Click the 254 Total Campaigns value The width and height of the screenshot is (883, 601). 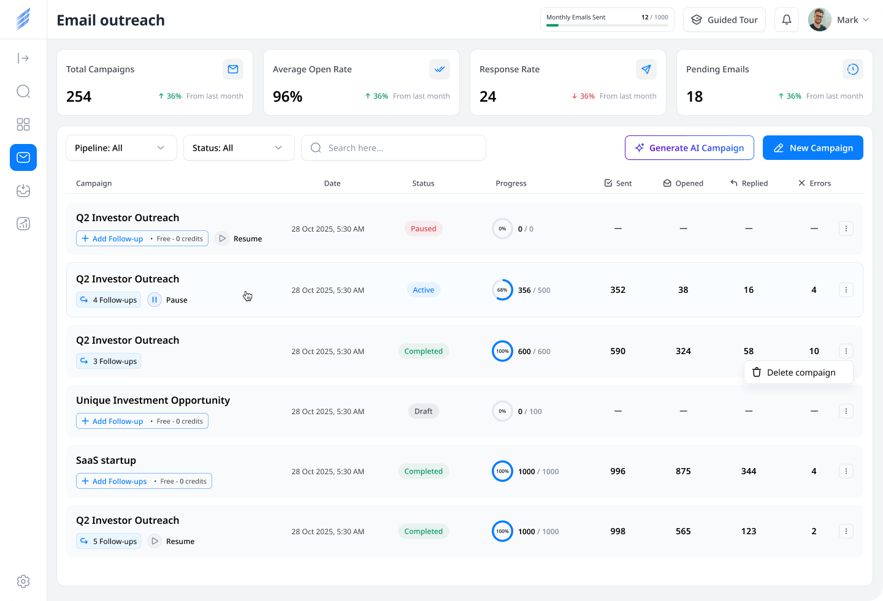(x=78, y=97)
